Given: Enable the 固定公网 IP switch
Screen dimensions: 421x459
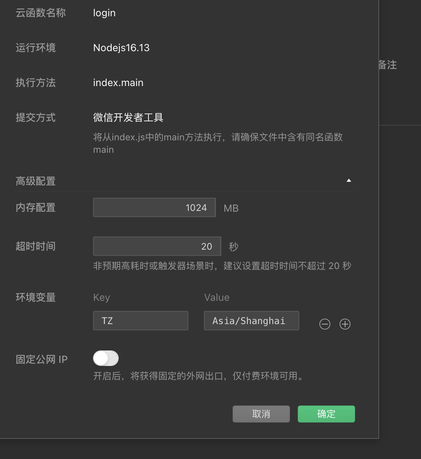Looking at the screenshot, I should 106,358.
